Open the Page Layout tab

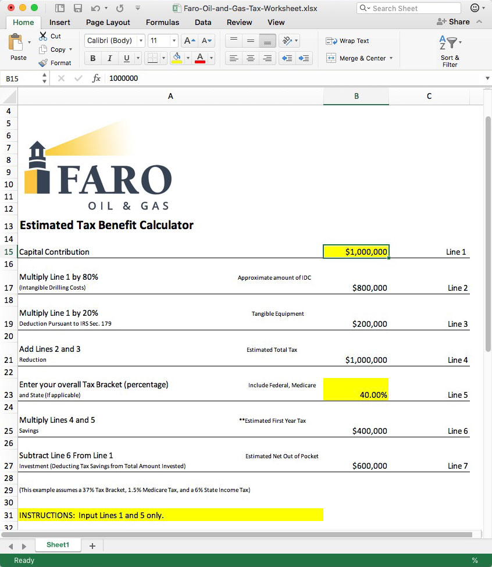pos(108,22)
